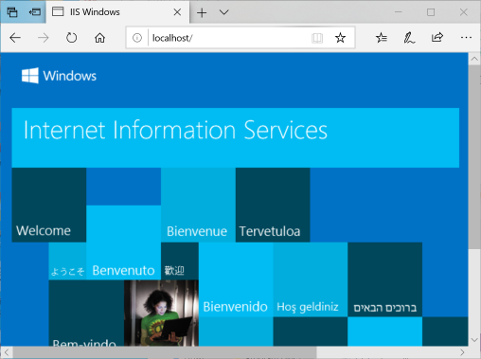Open the tabs you've set aside icon
The width and height of the screenshot is (481, 359).
tap(12, 12)
